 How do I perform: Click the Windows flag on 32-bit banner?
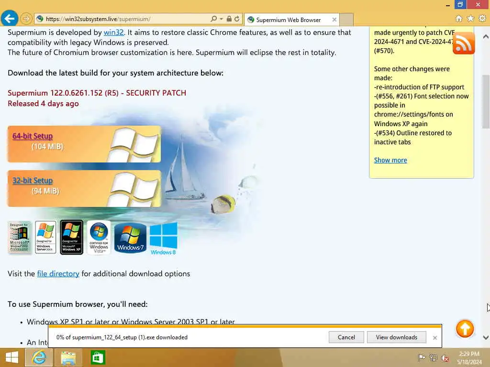pos(134,189)
